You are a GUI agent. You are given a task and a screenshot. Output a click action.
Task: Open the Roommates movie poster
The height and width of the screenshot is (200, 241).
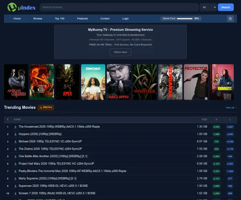click(x=222, y=82)
